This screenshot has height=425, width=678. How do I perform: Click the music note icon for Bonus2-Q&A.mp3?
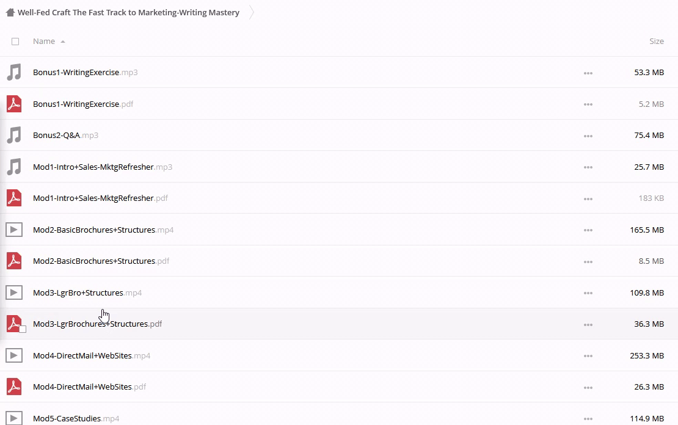[14, 136]
